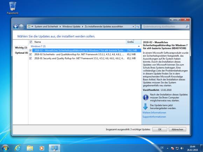Open Windows Explorer folder on taskbar

click(x=30, y=148)
